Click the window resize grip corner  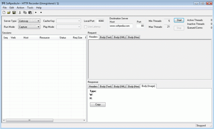pyautogui.click(x=211, y=126)
